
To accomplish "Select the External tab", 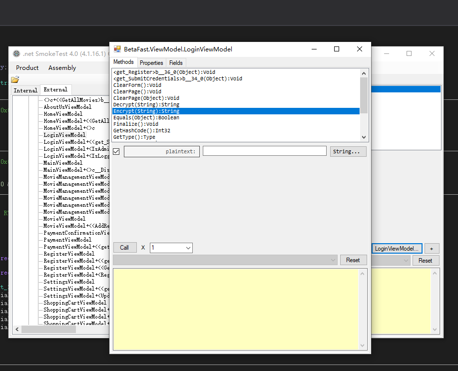I will coord(55,89).
